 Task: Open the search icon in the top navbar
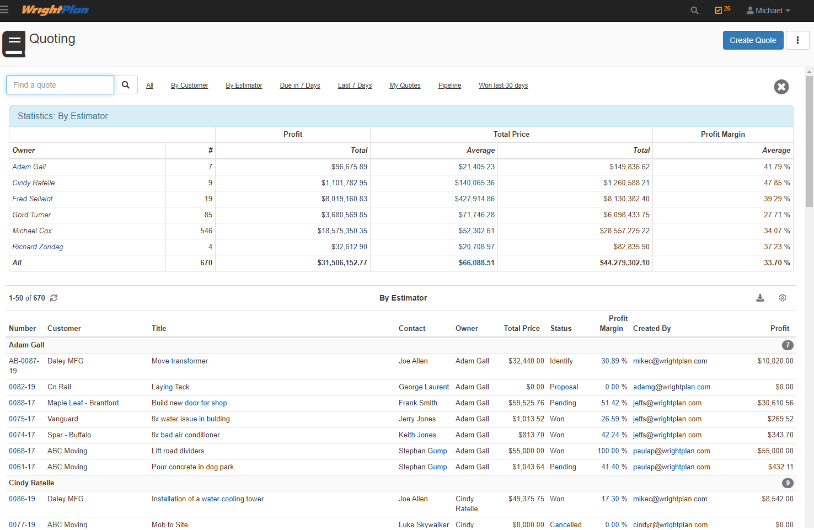click(x=694, y=10)
